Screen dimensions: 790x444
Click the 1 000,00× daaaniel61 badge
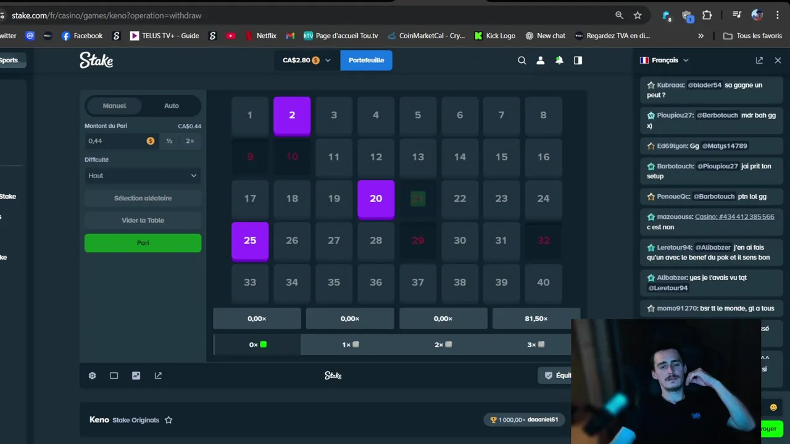pyautogui.click(x=524, y=420)
